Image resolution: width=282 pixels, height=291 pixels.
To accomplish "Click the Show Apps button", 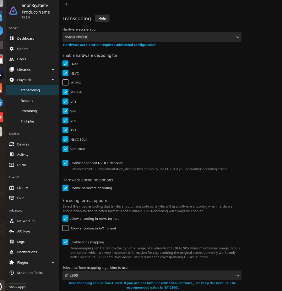I will coord(17,287).
